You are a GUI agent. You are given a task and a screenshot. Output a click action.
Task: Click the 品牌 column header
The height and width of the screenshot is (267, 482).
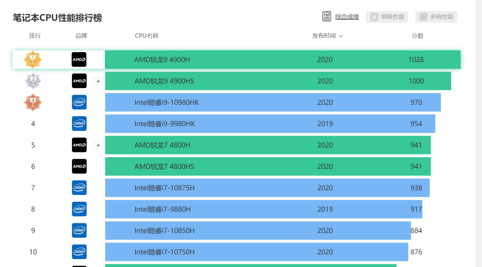coord(81,36)
